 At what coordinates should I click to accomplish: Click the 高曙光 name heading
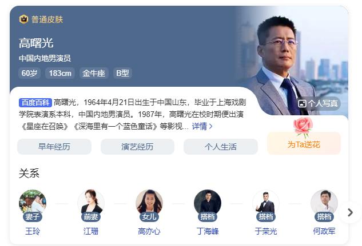[36, 43]
